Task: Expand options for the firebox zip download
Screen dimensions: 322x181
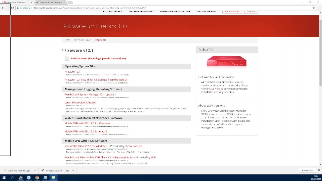Action: click(x=35, y=170)
